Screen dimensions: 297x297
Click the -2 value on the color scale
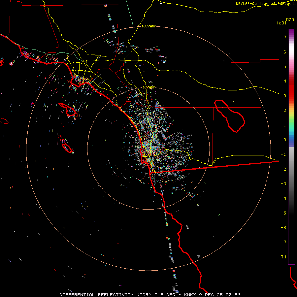click(283, 169)
